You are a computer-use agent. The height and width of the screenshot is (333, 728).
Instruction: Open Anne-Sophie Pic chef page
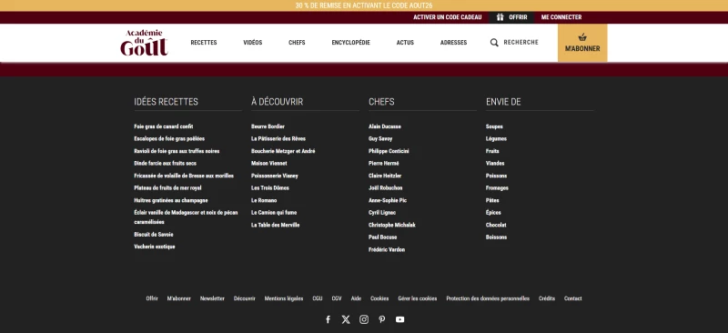click(x=388, y=200)
